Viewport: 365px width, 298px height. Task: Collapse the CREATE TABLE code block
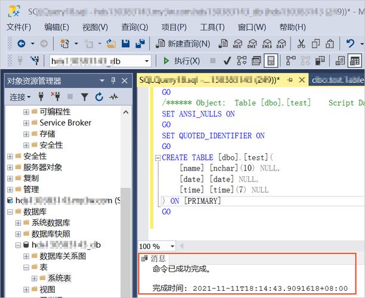(x=157, y=158)
